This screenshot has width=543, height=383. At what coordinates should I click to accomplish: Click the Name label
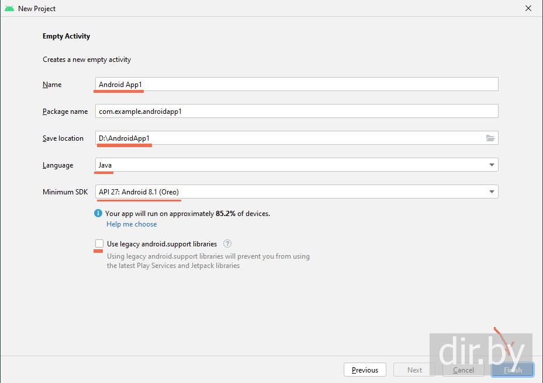point(52,85)
